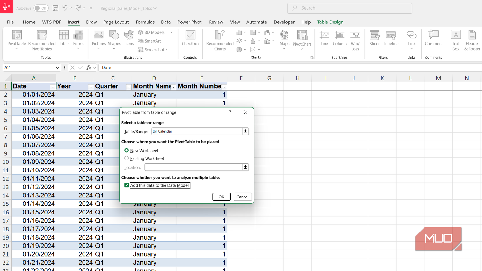The height and width of the screenshot is (271, 482).
Task: Open Header & Footer tool
Action: pos(472,40)
